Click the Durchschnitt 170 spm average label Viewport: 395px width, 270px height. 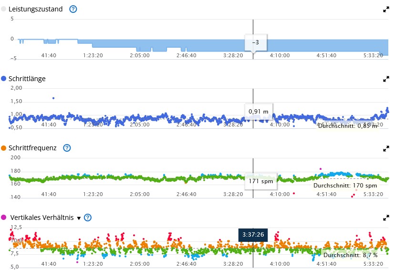pos(345,185)
